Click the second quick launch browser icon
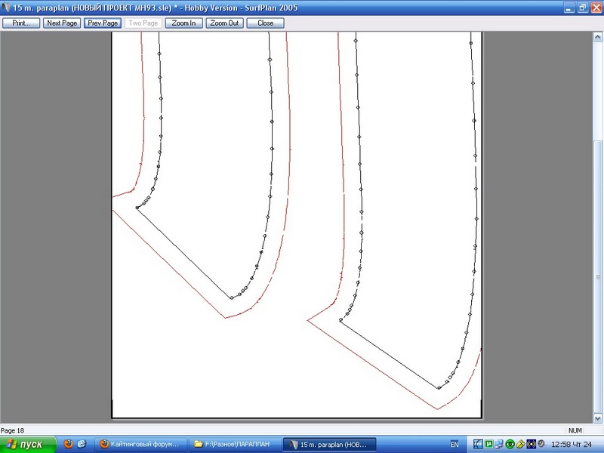 pos(82,445)
